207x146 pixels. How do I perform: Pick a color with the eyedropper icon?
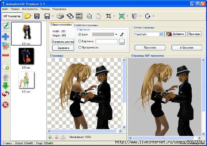click(122, 34)
